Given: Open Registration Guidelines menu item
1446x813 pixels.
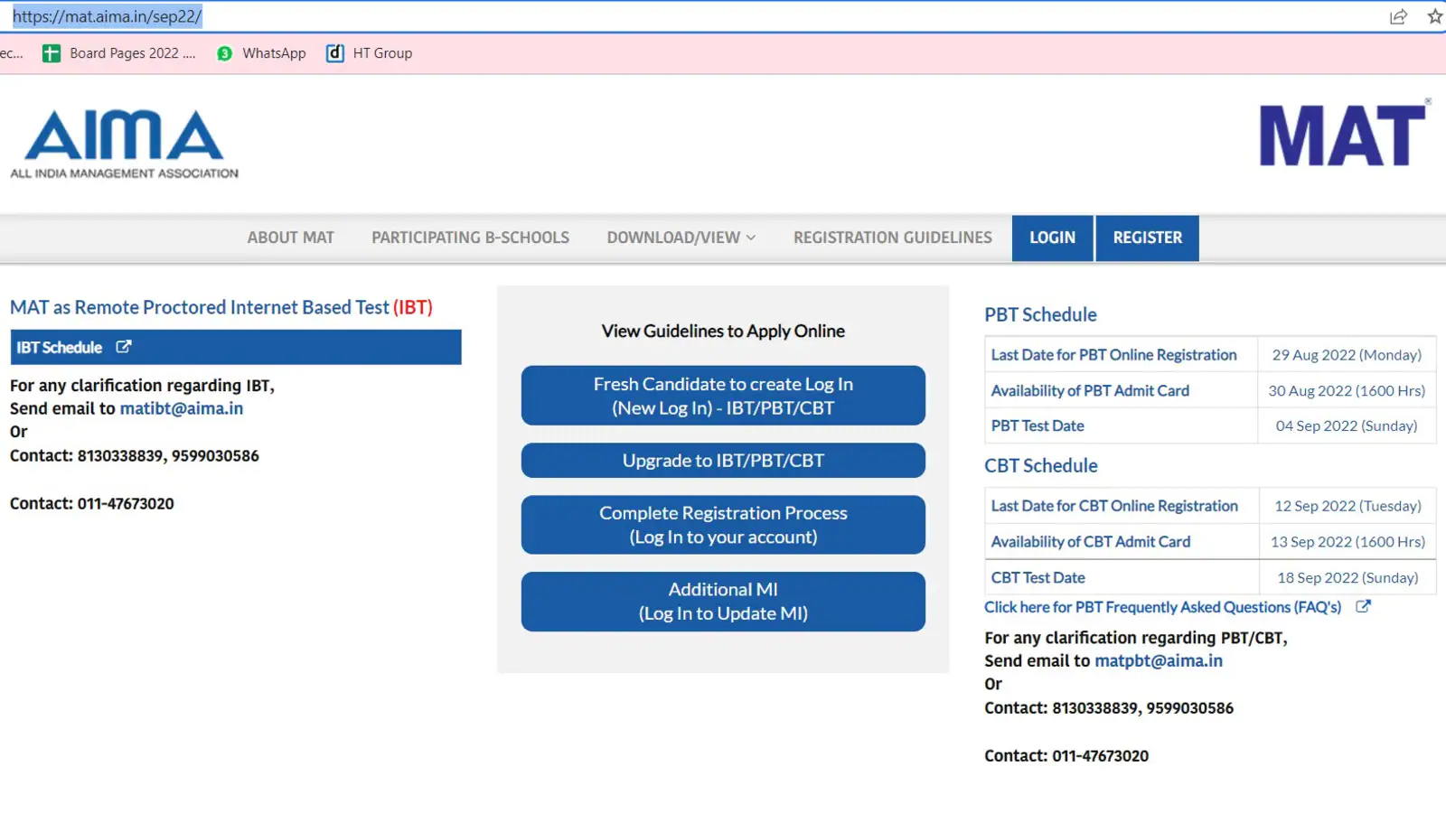Looking at the screenshot, I should (x=892, y=238).
